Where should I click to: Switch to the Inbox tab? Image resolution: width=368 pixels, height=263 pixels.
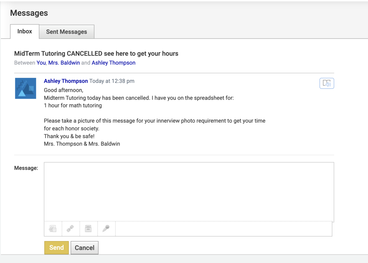pyautogui.click(x=25, y=31)
